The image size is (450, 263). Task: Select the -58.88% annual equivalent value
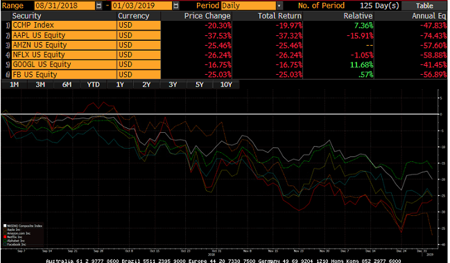(x=433, y=55)
